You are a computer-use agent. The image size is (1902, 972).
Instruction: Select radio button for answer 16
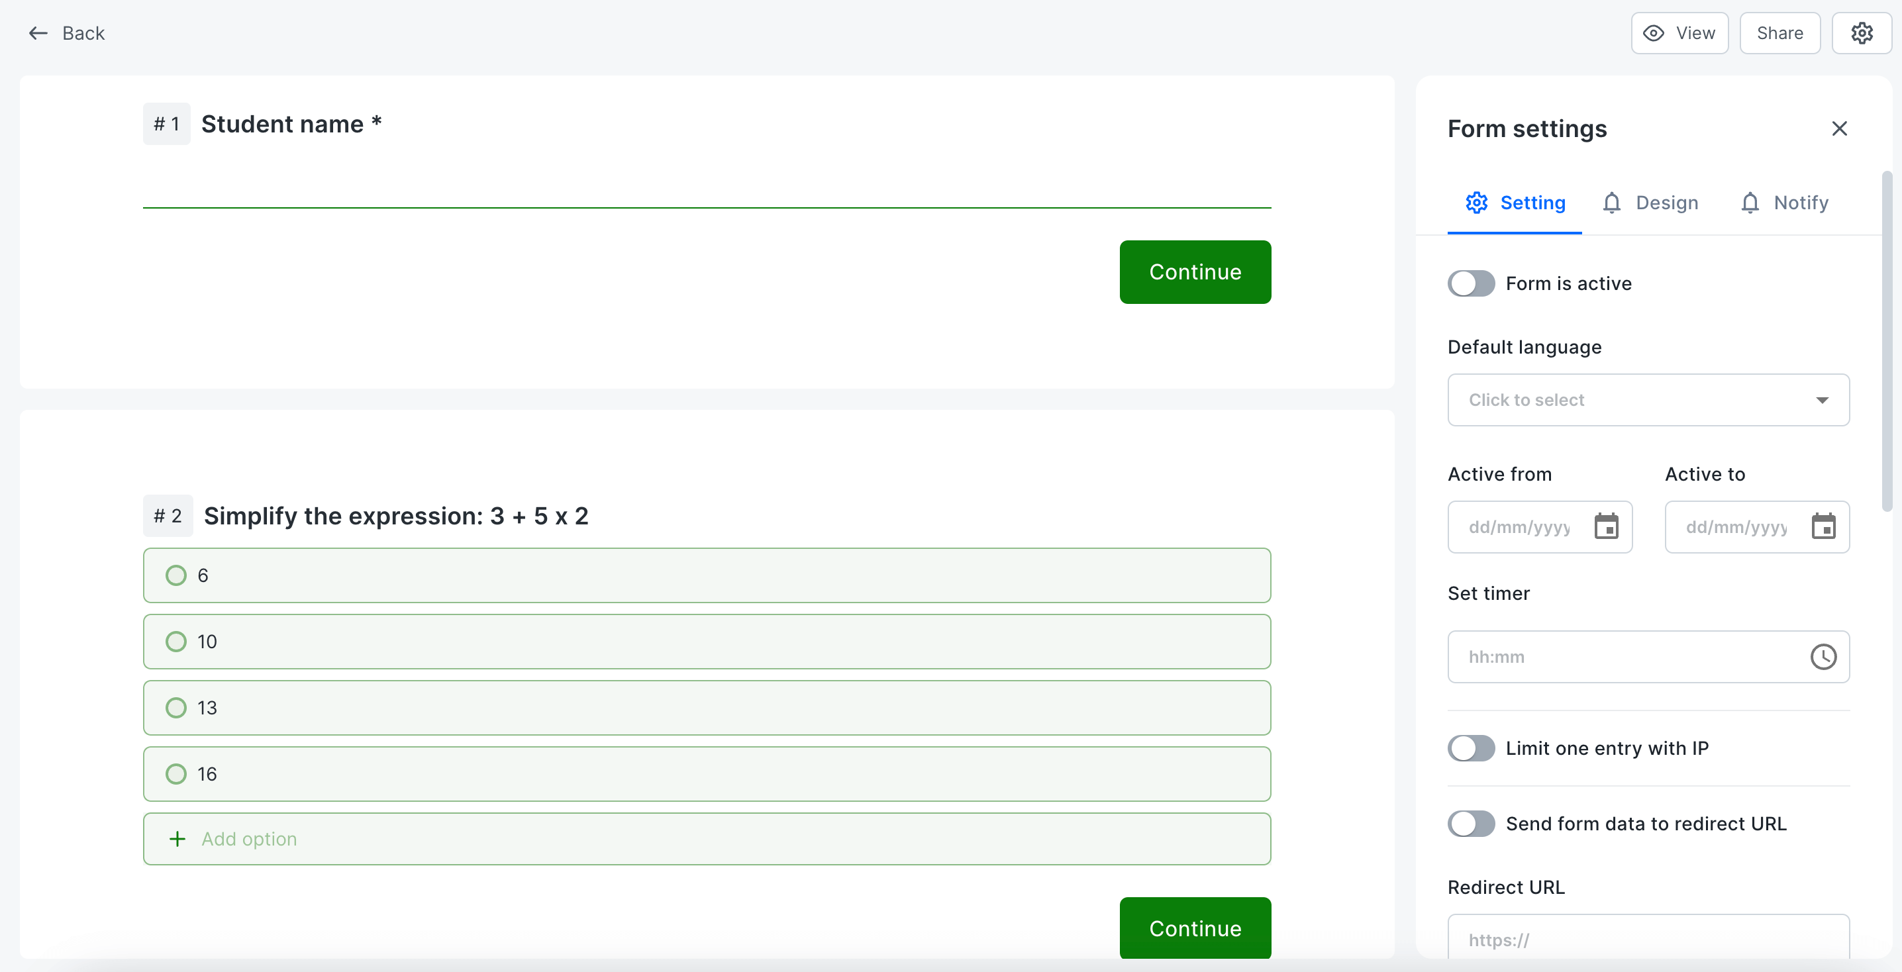click(x=176, y=773)
